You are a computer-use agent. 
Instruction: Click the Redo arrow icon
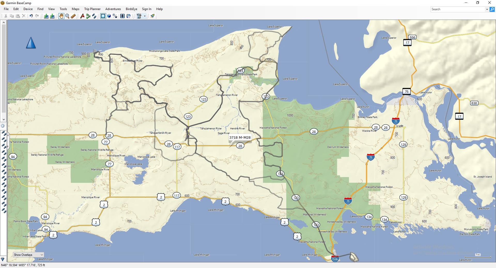37,16
